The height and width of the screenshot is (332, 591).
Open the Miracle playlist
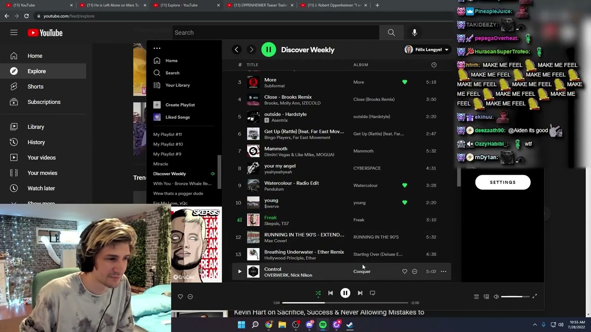tap(161, 164)
